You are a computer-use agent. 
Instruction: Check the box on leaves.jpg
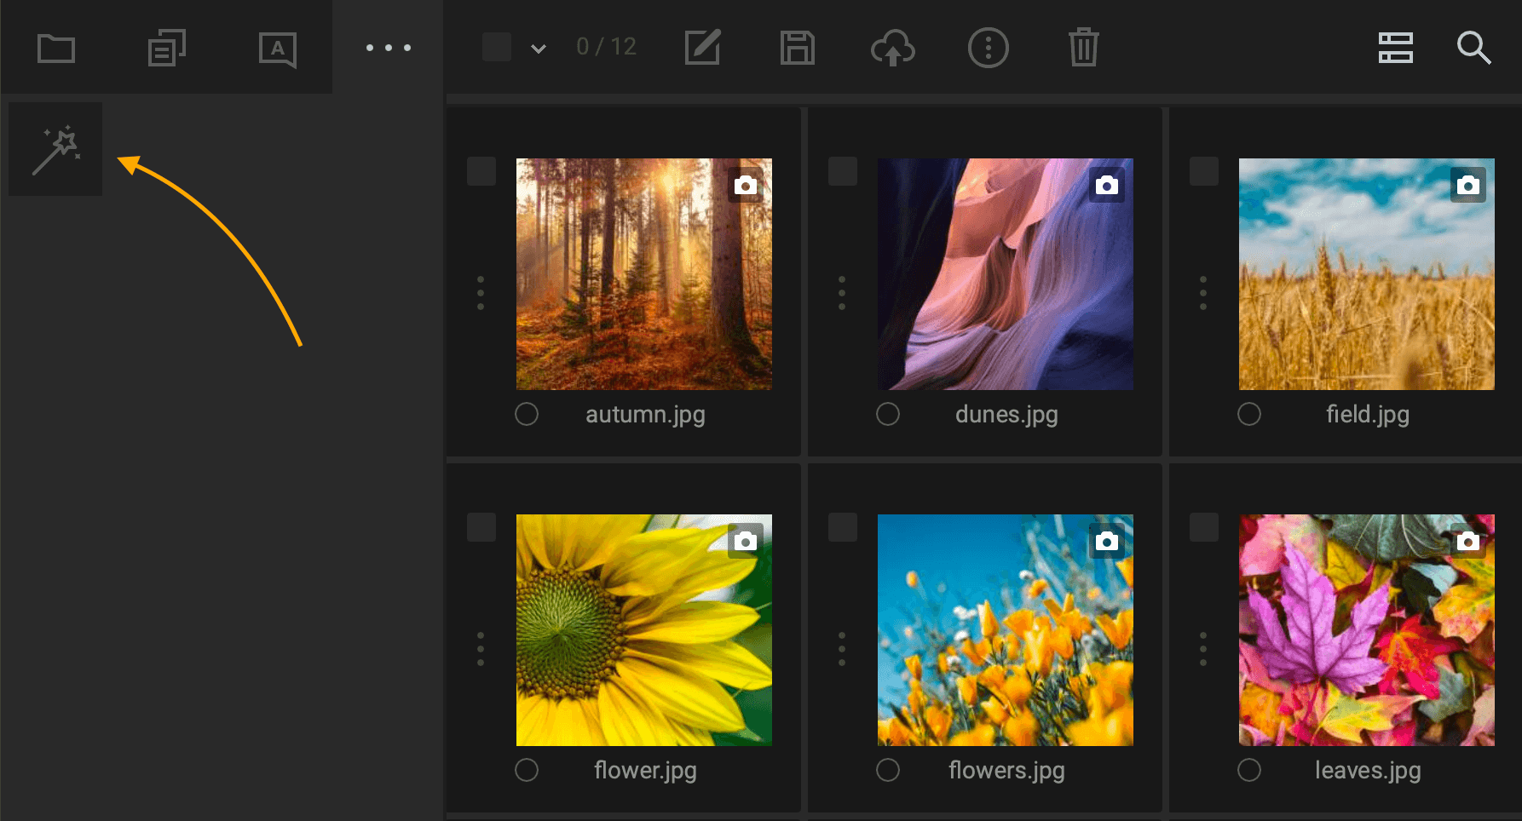click(1204, 527)
